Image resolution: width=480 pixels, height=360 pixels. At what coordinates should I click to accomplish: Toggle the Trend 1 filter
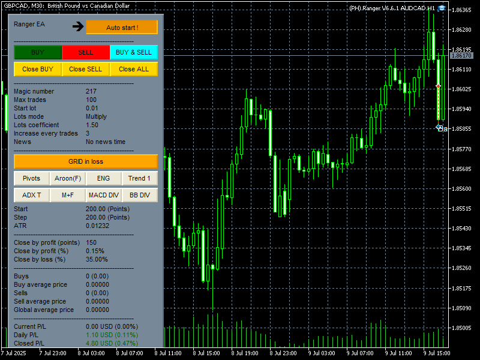point(140,178)
